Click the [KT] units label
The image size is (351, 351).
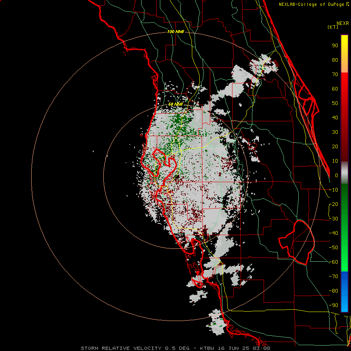click(333, 27)
